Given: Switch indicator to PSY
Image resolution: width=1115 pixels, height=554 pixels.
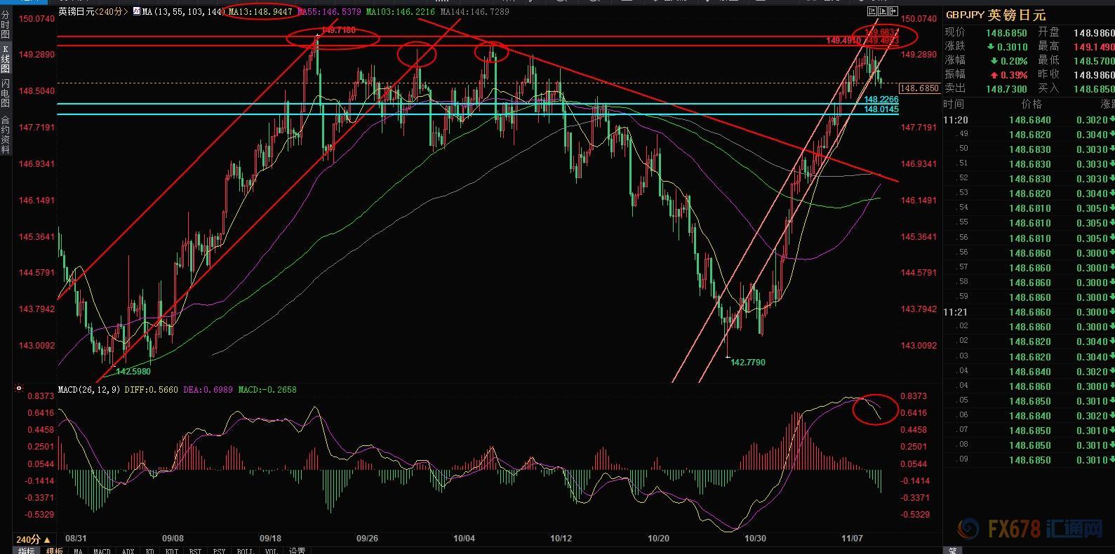Looking at the screenshot, I should pos(219,550).
